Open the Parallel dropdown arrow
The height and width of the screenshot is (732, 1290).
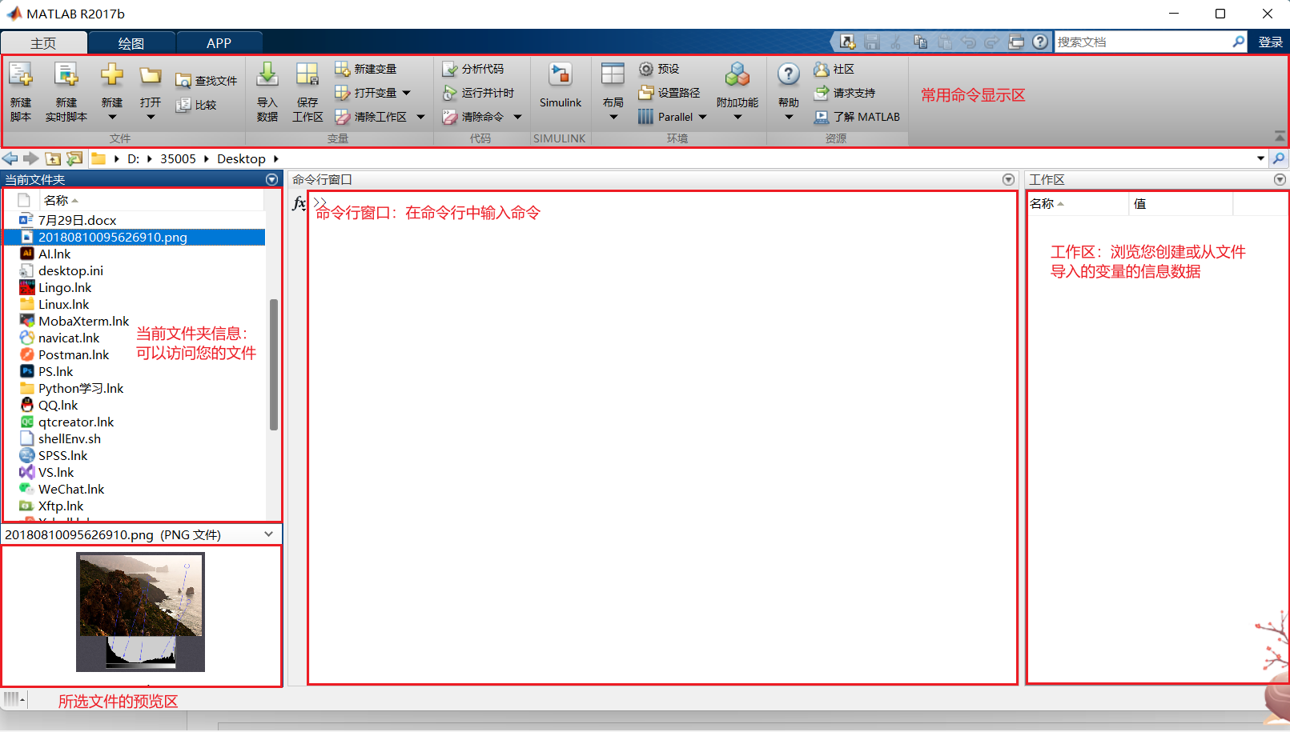(x=703, y=117)
